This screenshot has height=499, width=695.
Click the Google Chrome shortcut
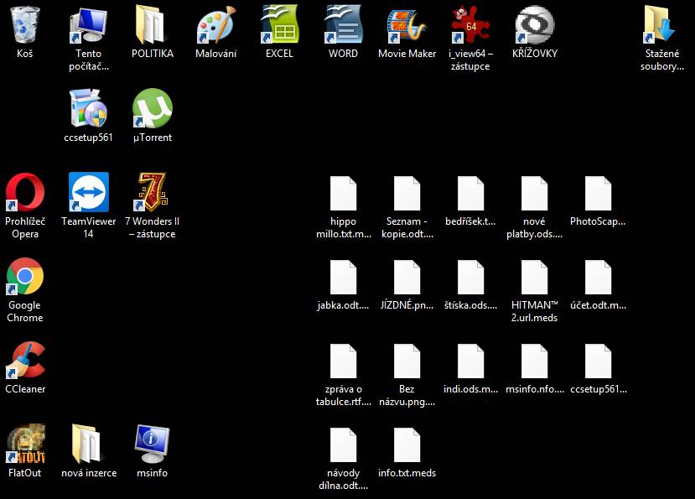coord(25,276)
